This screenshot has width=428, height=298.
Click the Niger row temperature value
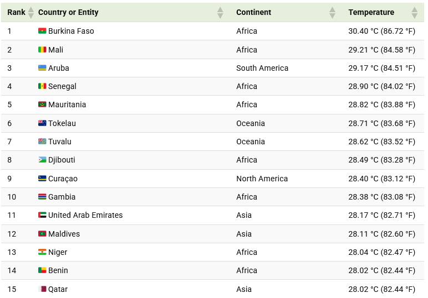(x=381, y=252)
